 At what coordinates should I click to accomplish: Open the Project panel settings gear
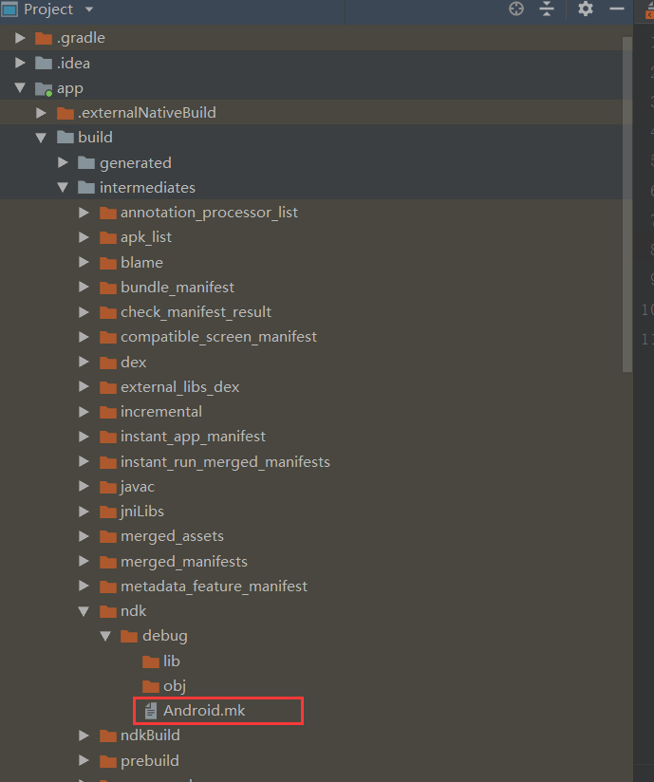pos(584,9)
